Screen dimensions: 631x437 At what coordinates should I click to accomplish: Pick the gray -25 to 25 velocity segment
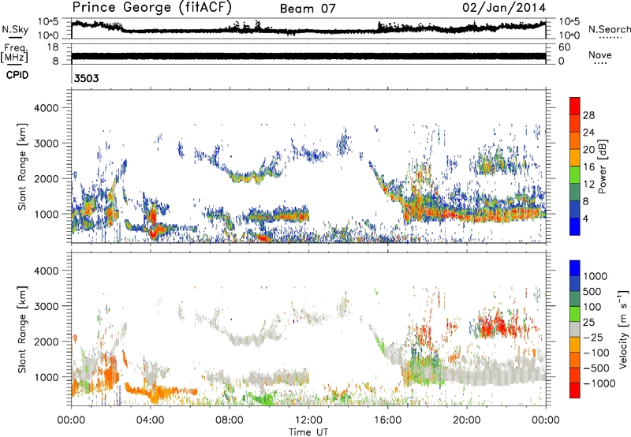click(575, 329)
